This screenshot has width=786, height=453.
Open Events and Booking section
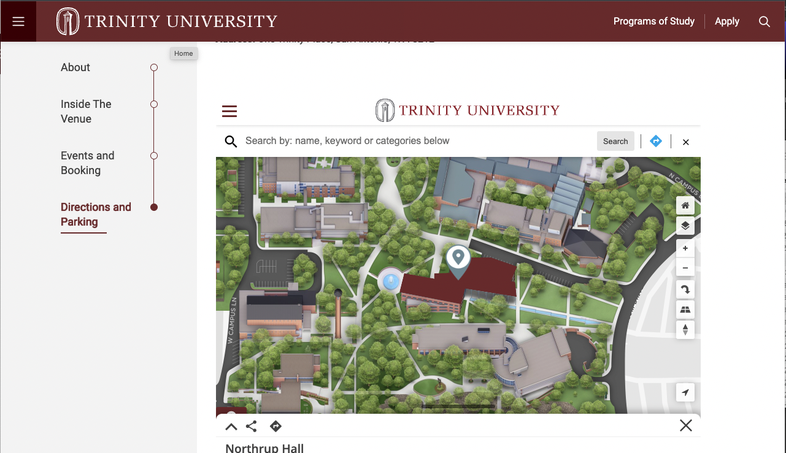point(88,163)
